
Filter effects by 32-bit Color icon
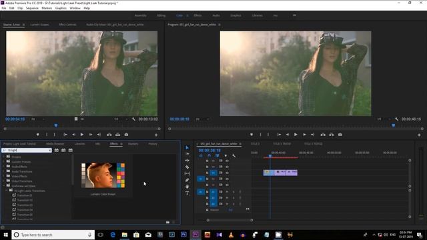click(63, 150)
